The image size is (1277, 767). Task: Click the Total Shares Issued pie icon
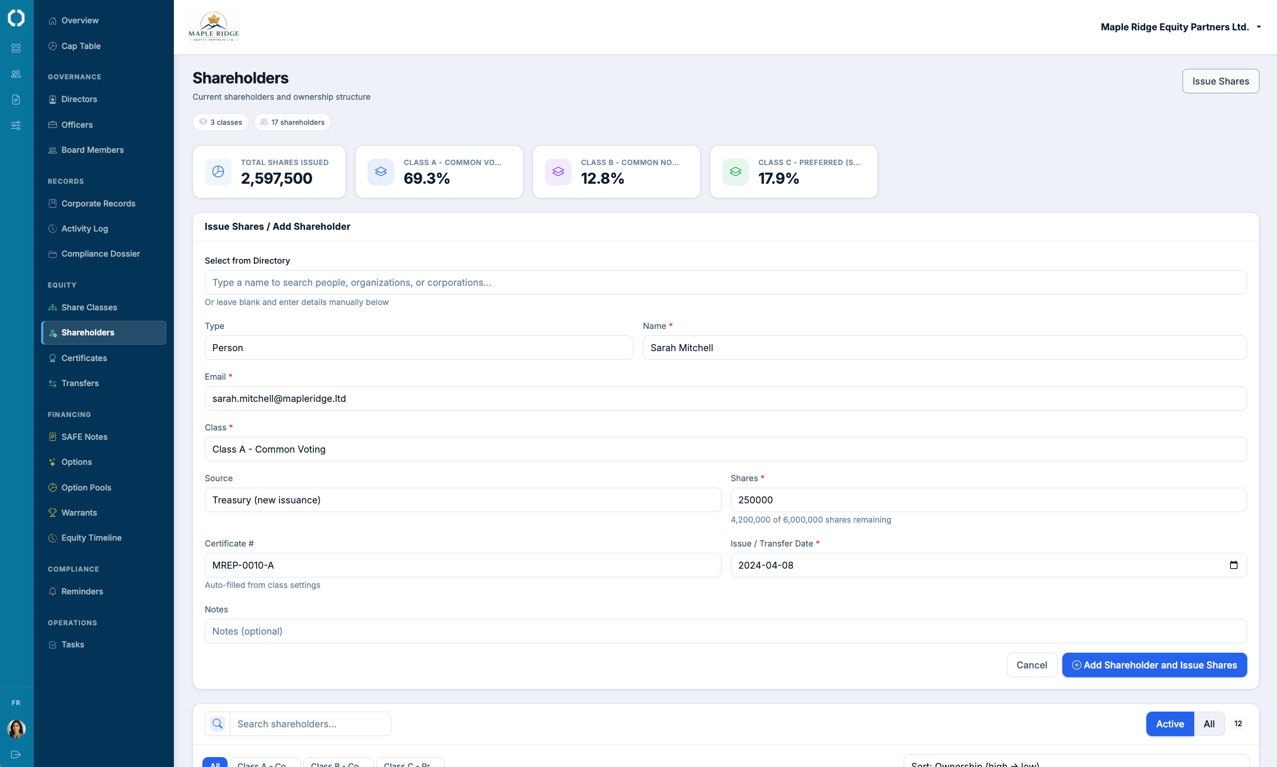pyautogui.click(x=218, y=171)
